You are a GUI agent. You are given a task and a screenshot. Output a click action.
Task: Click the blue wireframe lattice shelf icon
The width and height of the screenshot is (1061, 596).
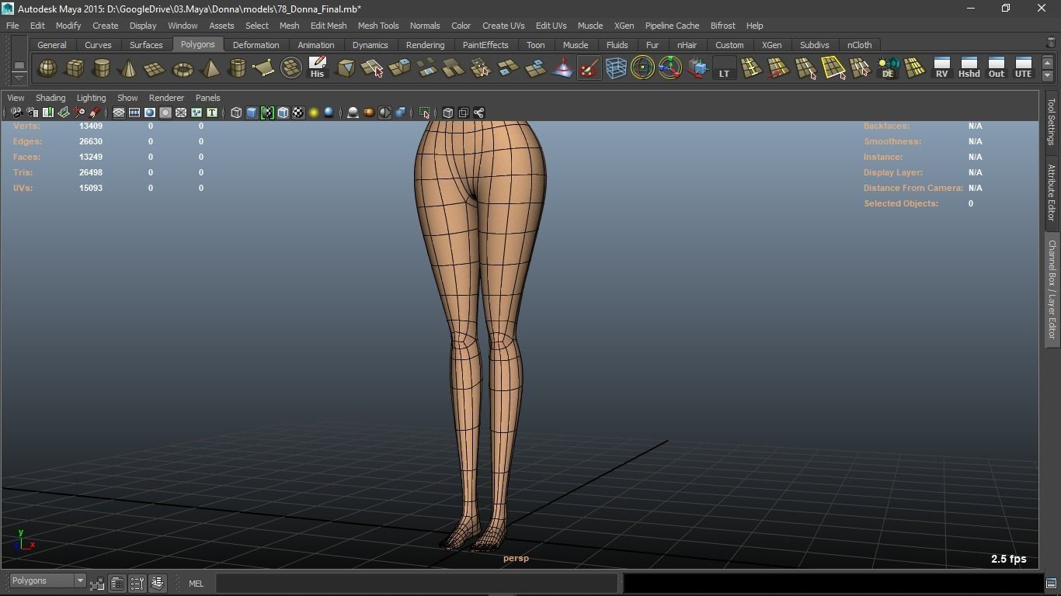[616, 68]
